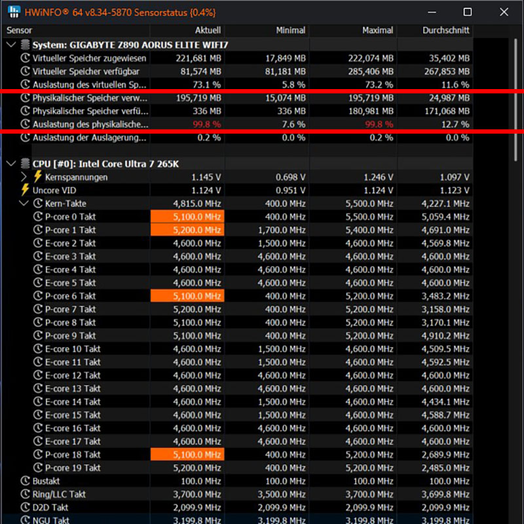524x524 pixels.
Task: Click the red 99.8 % Aktuell value
Action: [206, 124]
